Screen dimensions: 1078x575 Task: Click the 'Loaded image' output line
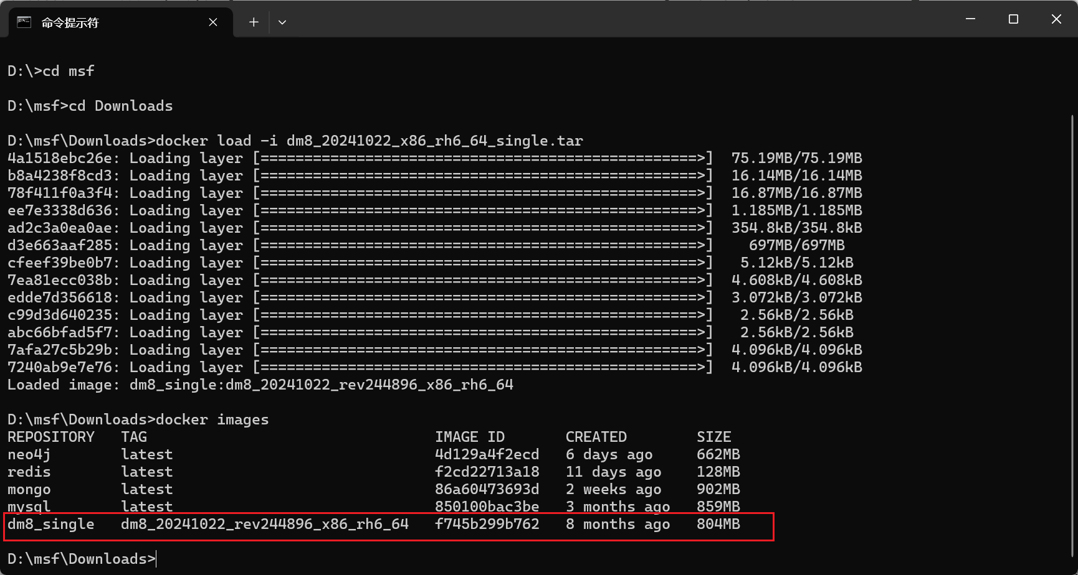click(260, 385)
